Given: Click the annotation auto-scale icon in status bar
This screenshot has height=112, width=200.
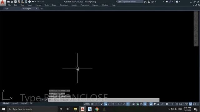Looking at the screenshot, I should [x=154, y=104].
